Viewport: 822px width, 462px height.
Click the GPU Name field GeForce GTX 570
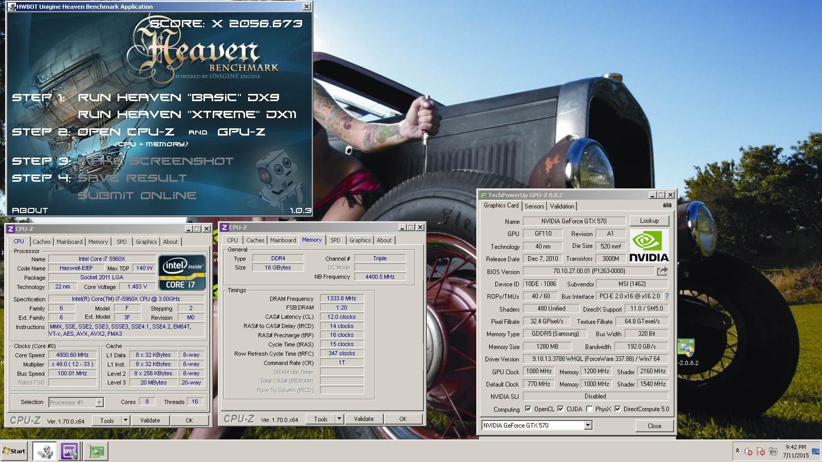tap(574, 221)
